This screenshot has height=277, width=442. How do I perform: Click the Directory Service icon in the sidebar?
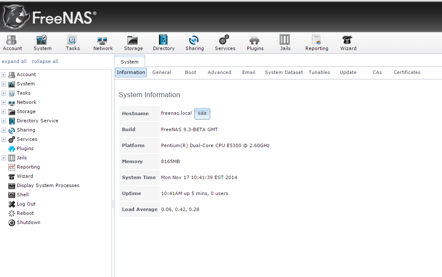11,121
